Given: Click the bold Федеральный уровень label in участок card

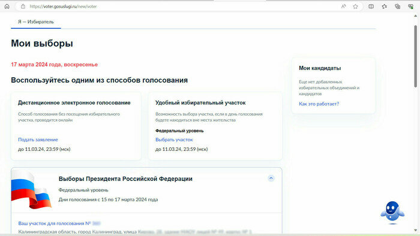Looking at the screenshot, I should tap(179, 131).
